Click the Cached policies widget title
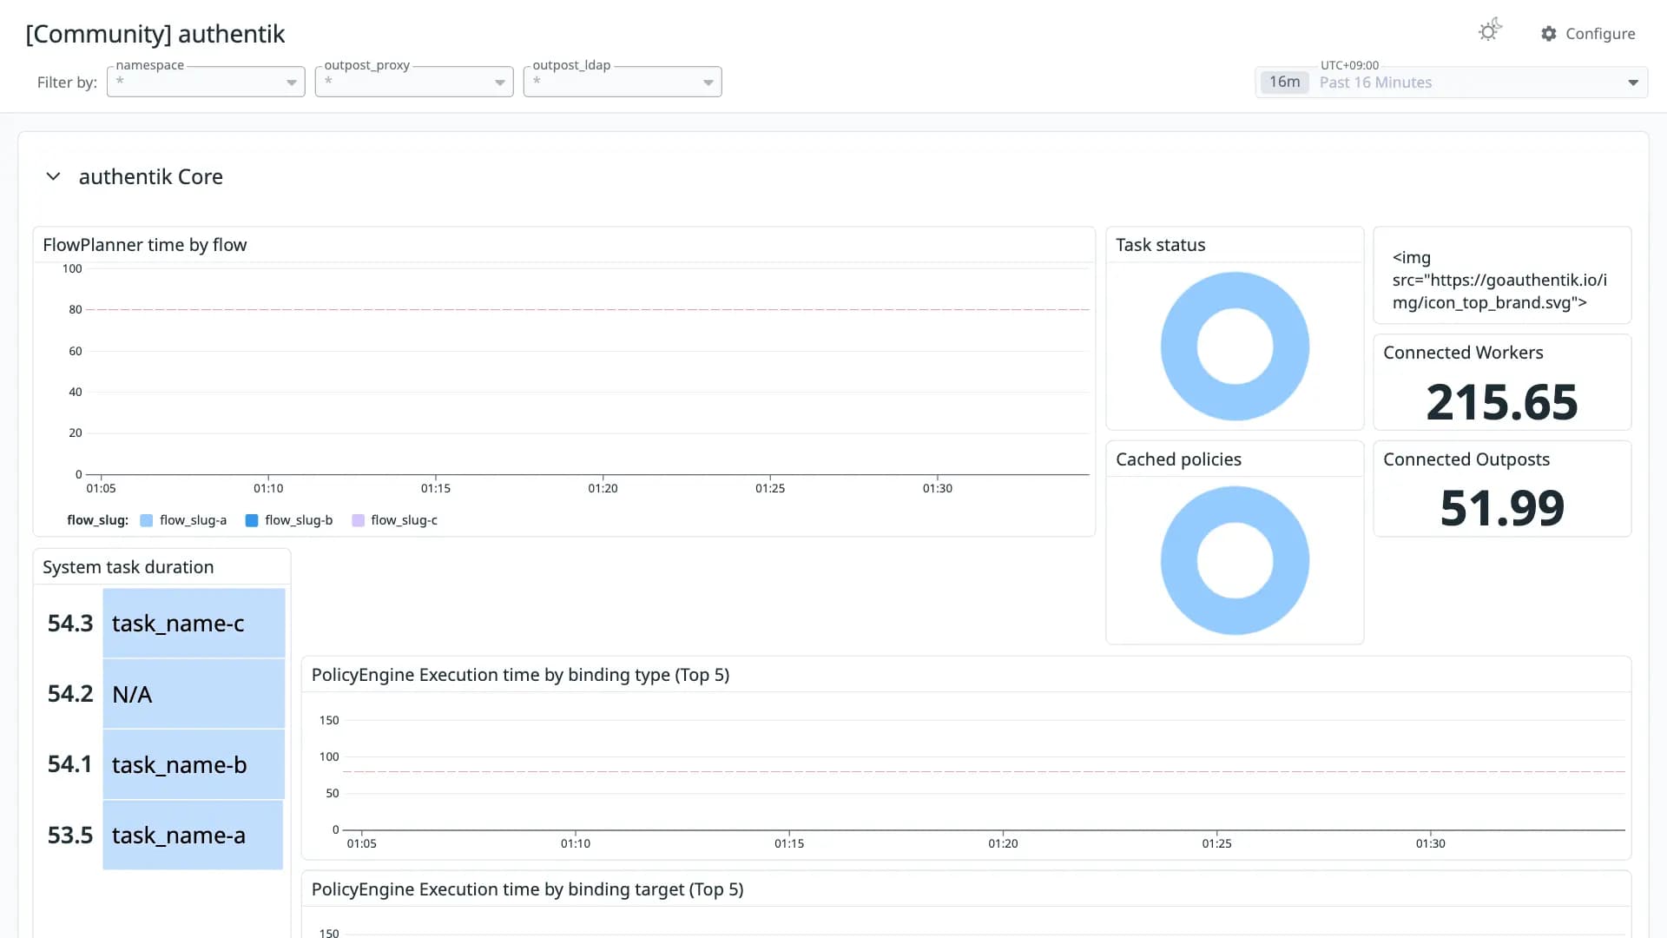Viewport: 1667px width, 938px height. pyautogui.click(x=1178, y=459)
